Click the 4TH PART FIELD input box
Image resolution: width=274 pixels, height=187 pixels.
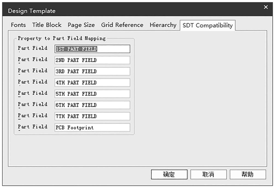point(92,82)
